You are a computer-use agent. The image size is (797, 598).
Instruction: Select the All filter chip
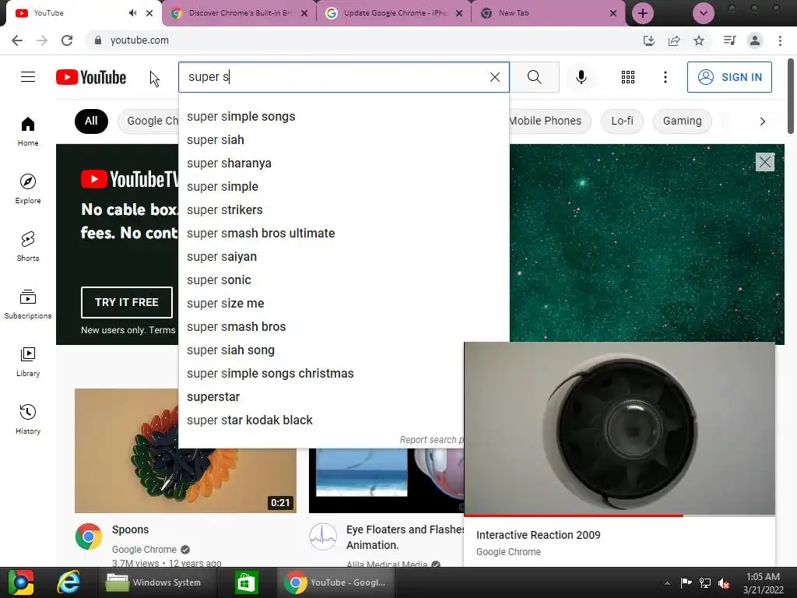pyautogui.click(x=91, y=121)
